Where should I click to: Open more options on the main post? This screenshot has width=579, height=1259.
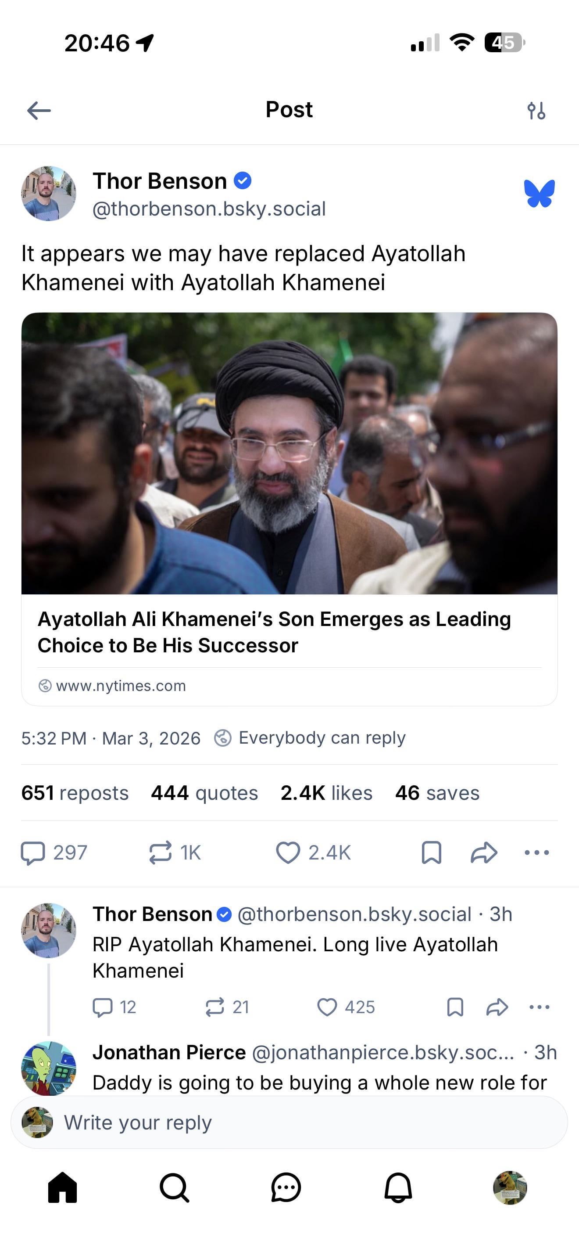pyautogui.click(x=536, y=853)
